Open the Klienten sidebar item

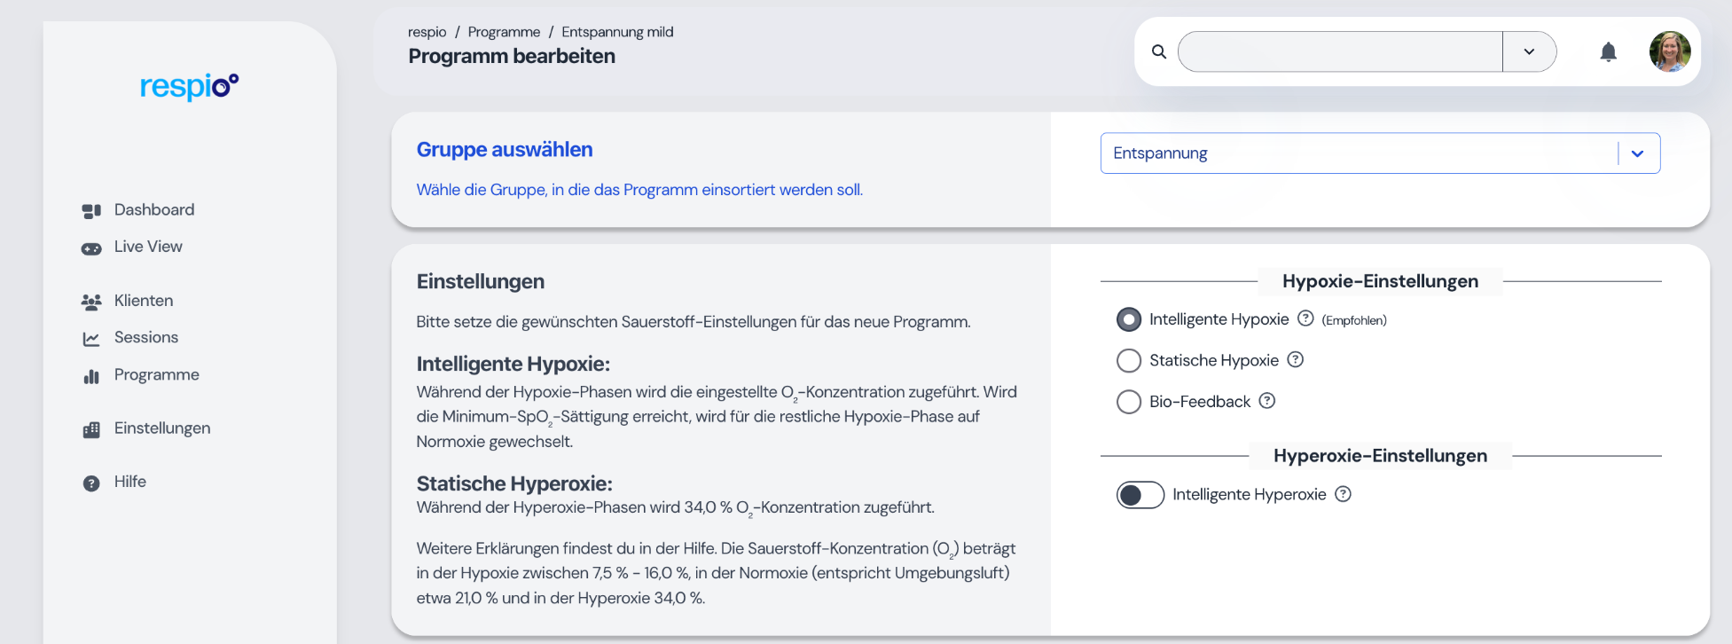(x=143, y=301)
